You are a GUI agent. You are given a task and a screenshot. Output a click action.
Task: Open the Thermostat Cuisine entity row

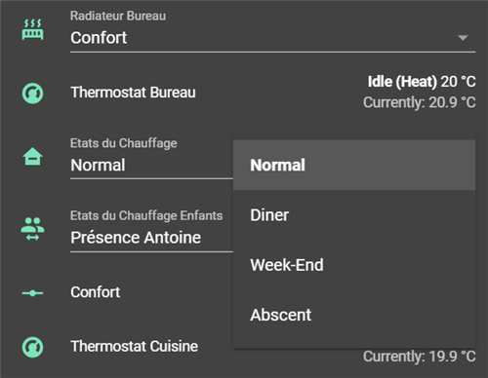tap(135, 347)
